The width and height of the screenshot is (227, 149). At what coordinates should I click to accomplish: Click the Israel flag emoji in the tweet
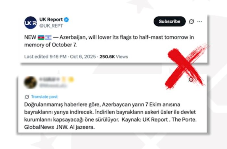pyautogui.click(x=48, y=38)
